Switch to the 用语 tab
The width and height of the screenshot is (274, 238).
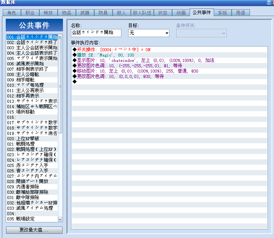coord(241,13)
